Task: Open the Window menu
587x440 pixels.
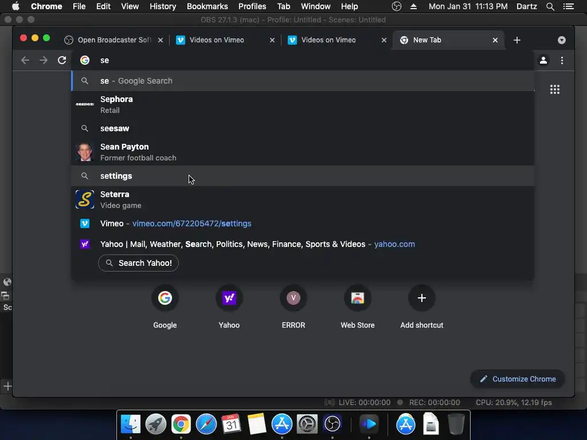Action: pyautogui.click(x=316, y=6)
